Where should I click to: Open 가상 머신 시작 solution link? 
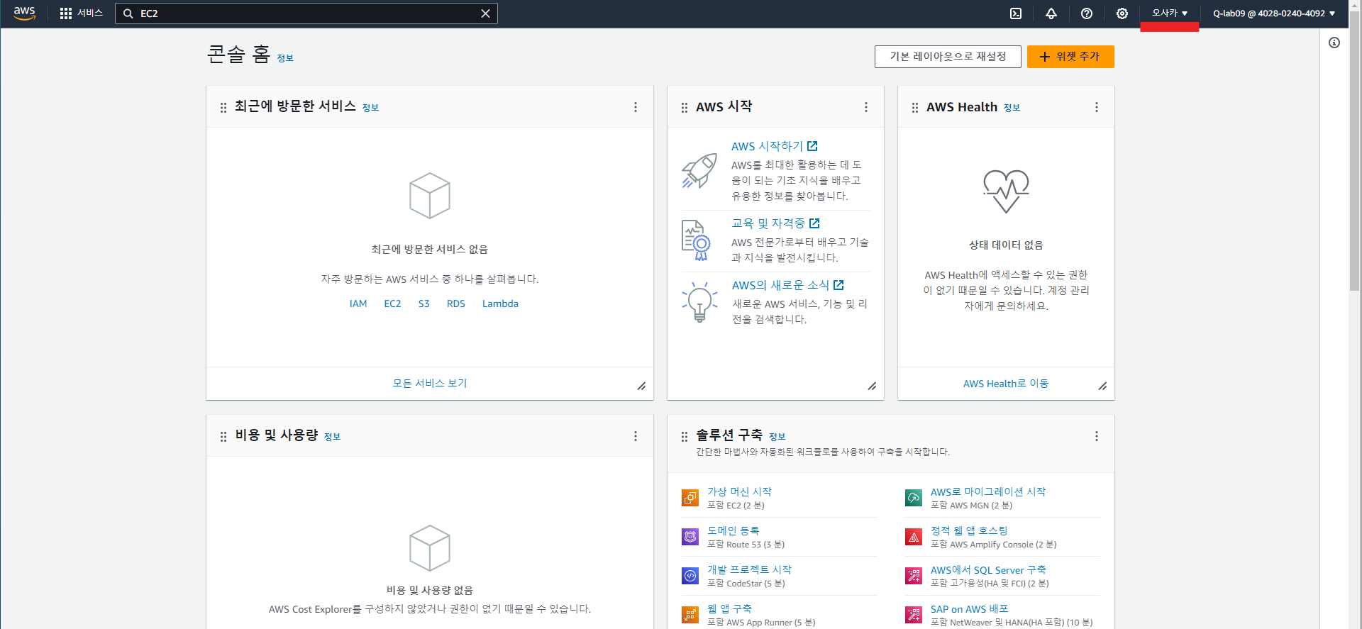click(739, 491)
